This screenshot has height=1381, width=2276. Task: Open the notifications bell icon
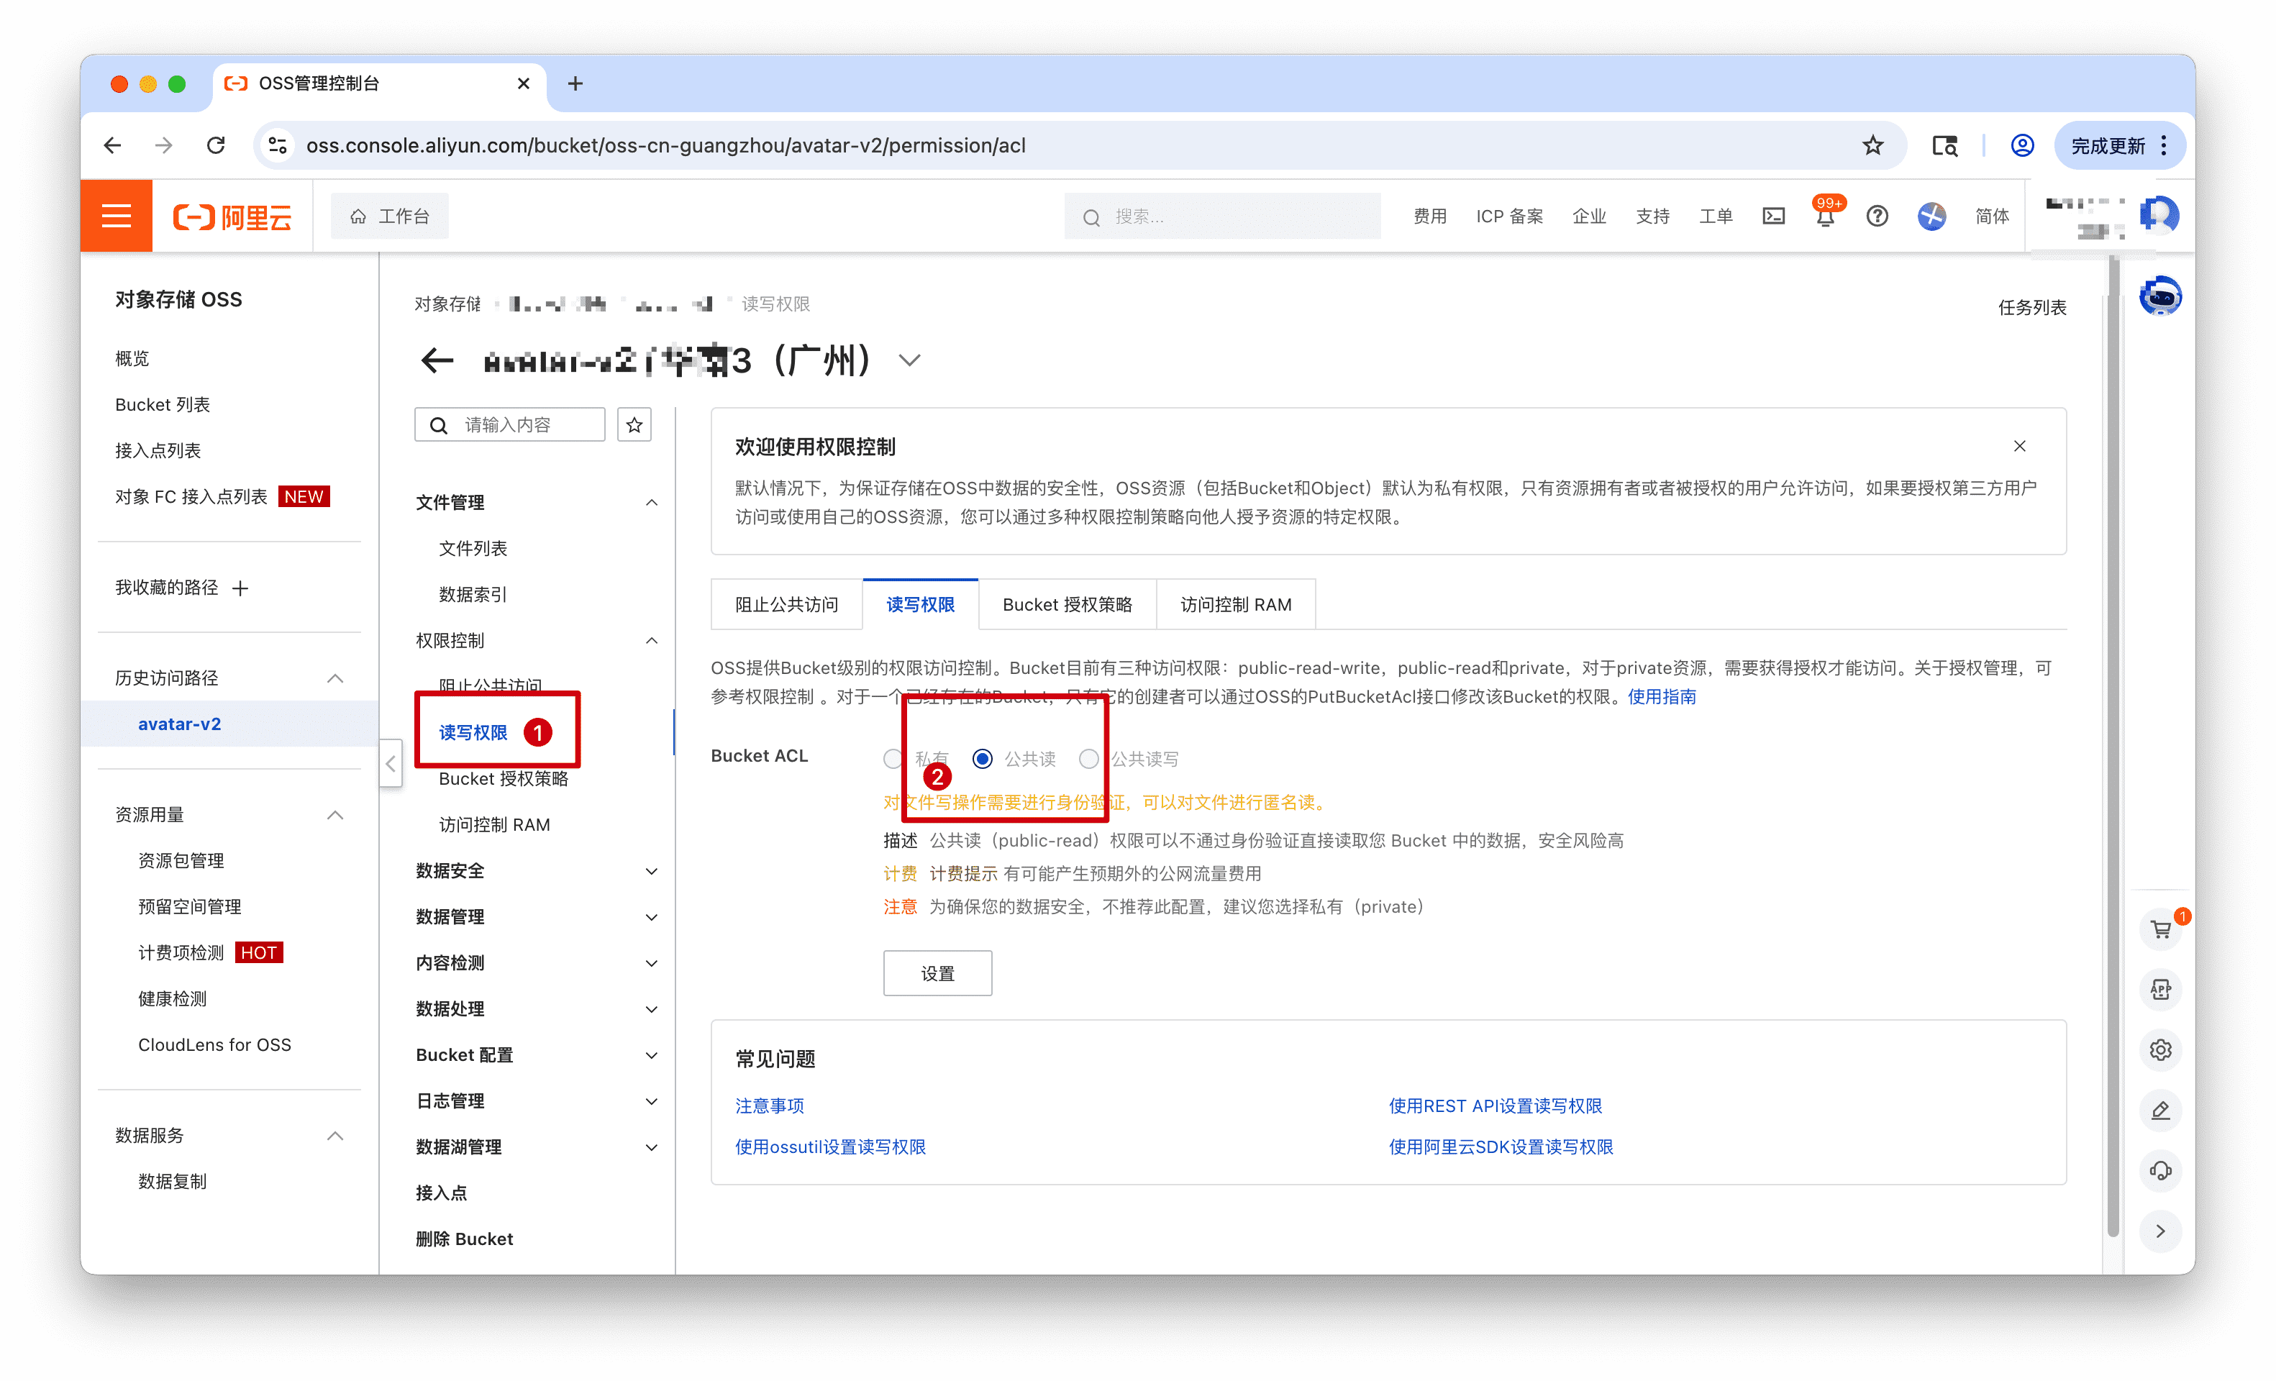(1824, 218)
